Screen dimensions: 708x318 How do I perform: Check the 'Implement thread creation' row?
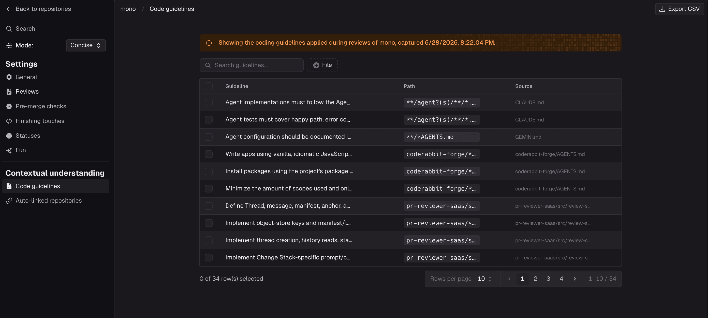click(x=209, y=240)
